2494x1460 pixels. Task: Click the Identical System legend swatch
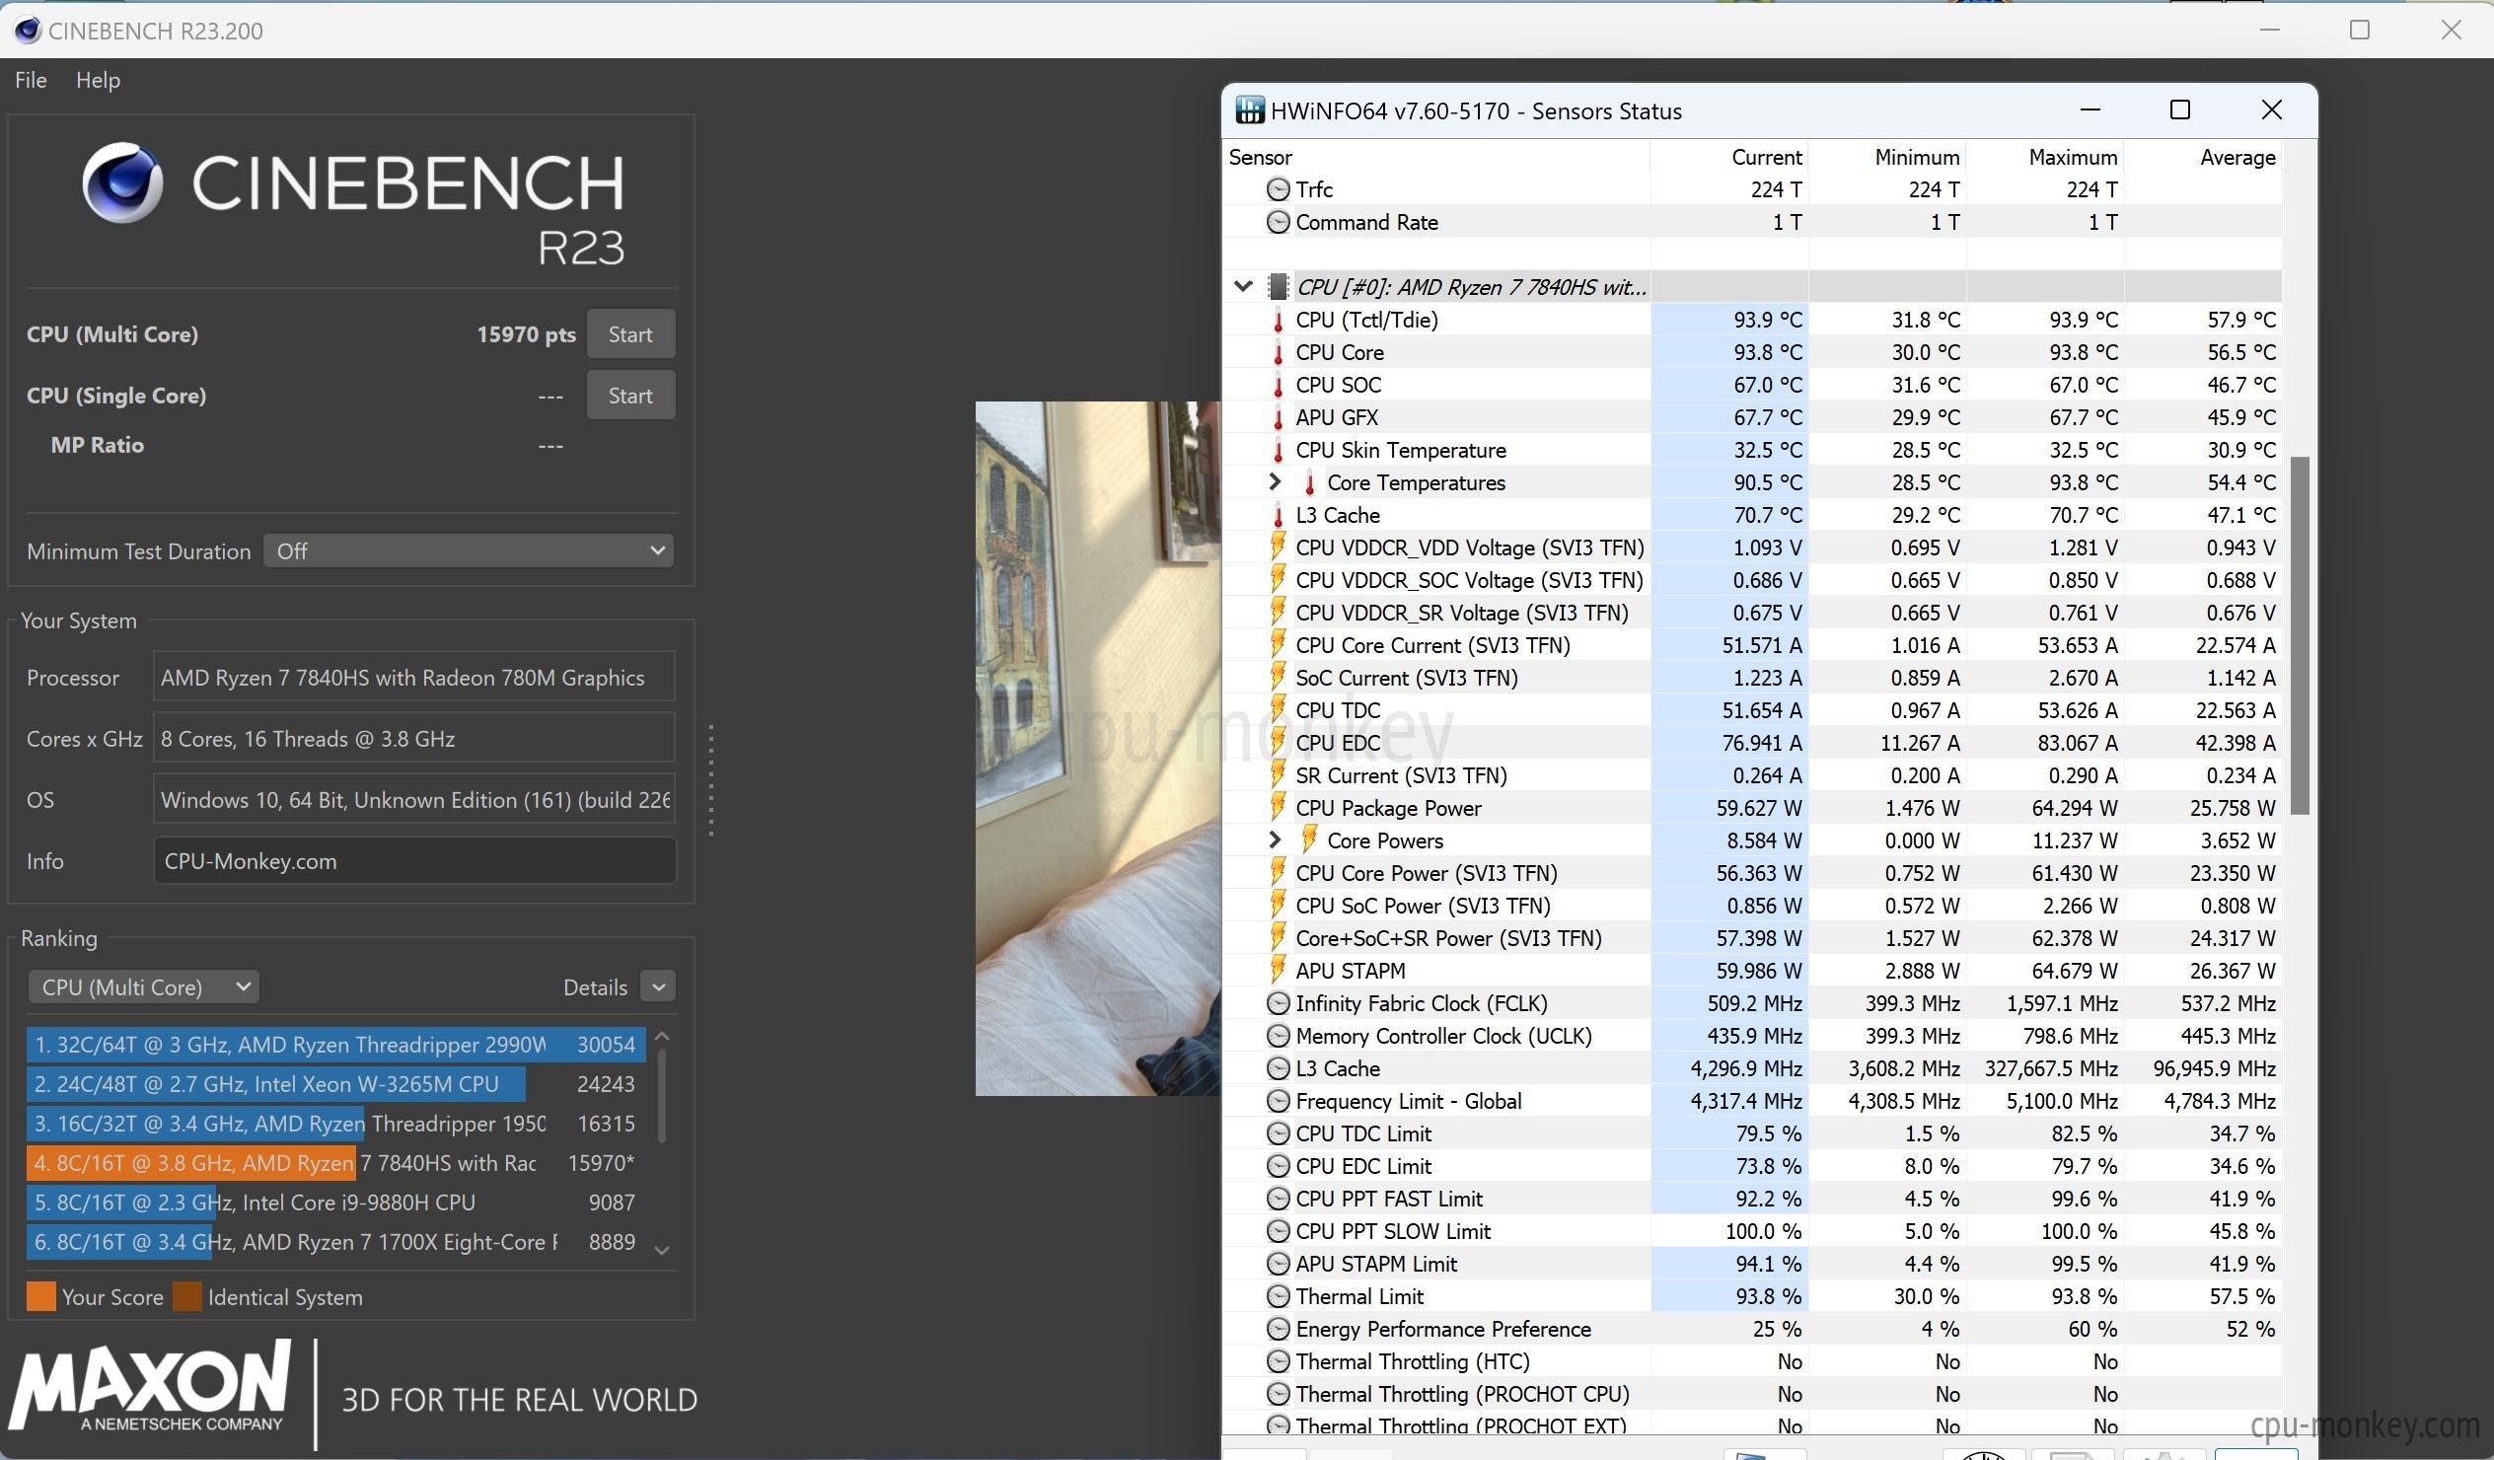pyautogui.click(x=187, y=1296)
